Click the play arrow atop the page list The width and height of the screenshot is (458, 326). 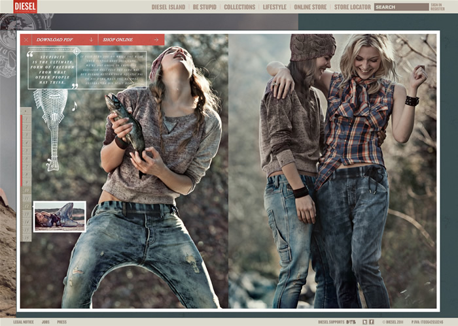[x=26, y=111]
